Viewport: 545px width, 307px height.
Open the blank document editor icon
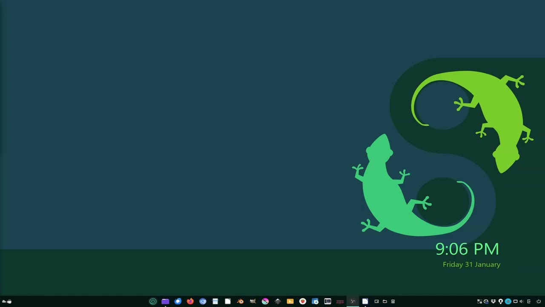click(x=228, y=301)
